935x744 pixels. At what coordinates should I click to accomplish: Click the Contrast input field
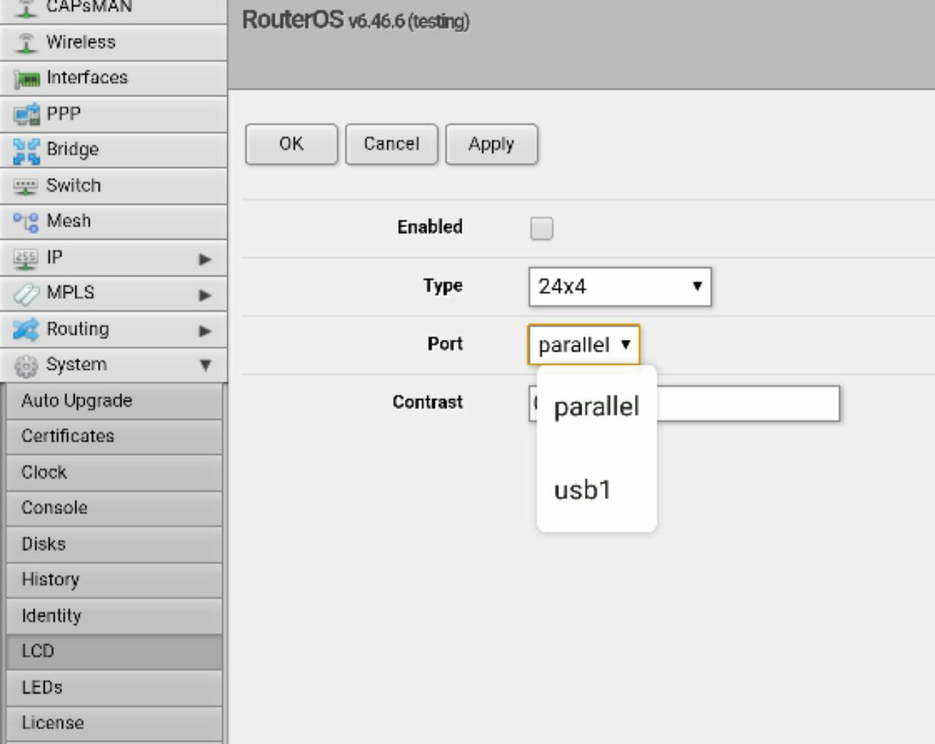coord(684,403)
